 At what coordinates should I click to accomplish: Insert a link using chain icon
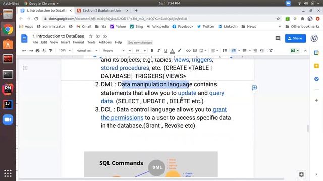coord(188,51)
